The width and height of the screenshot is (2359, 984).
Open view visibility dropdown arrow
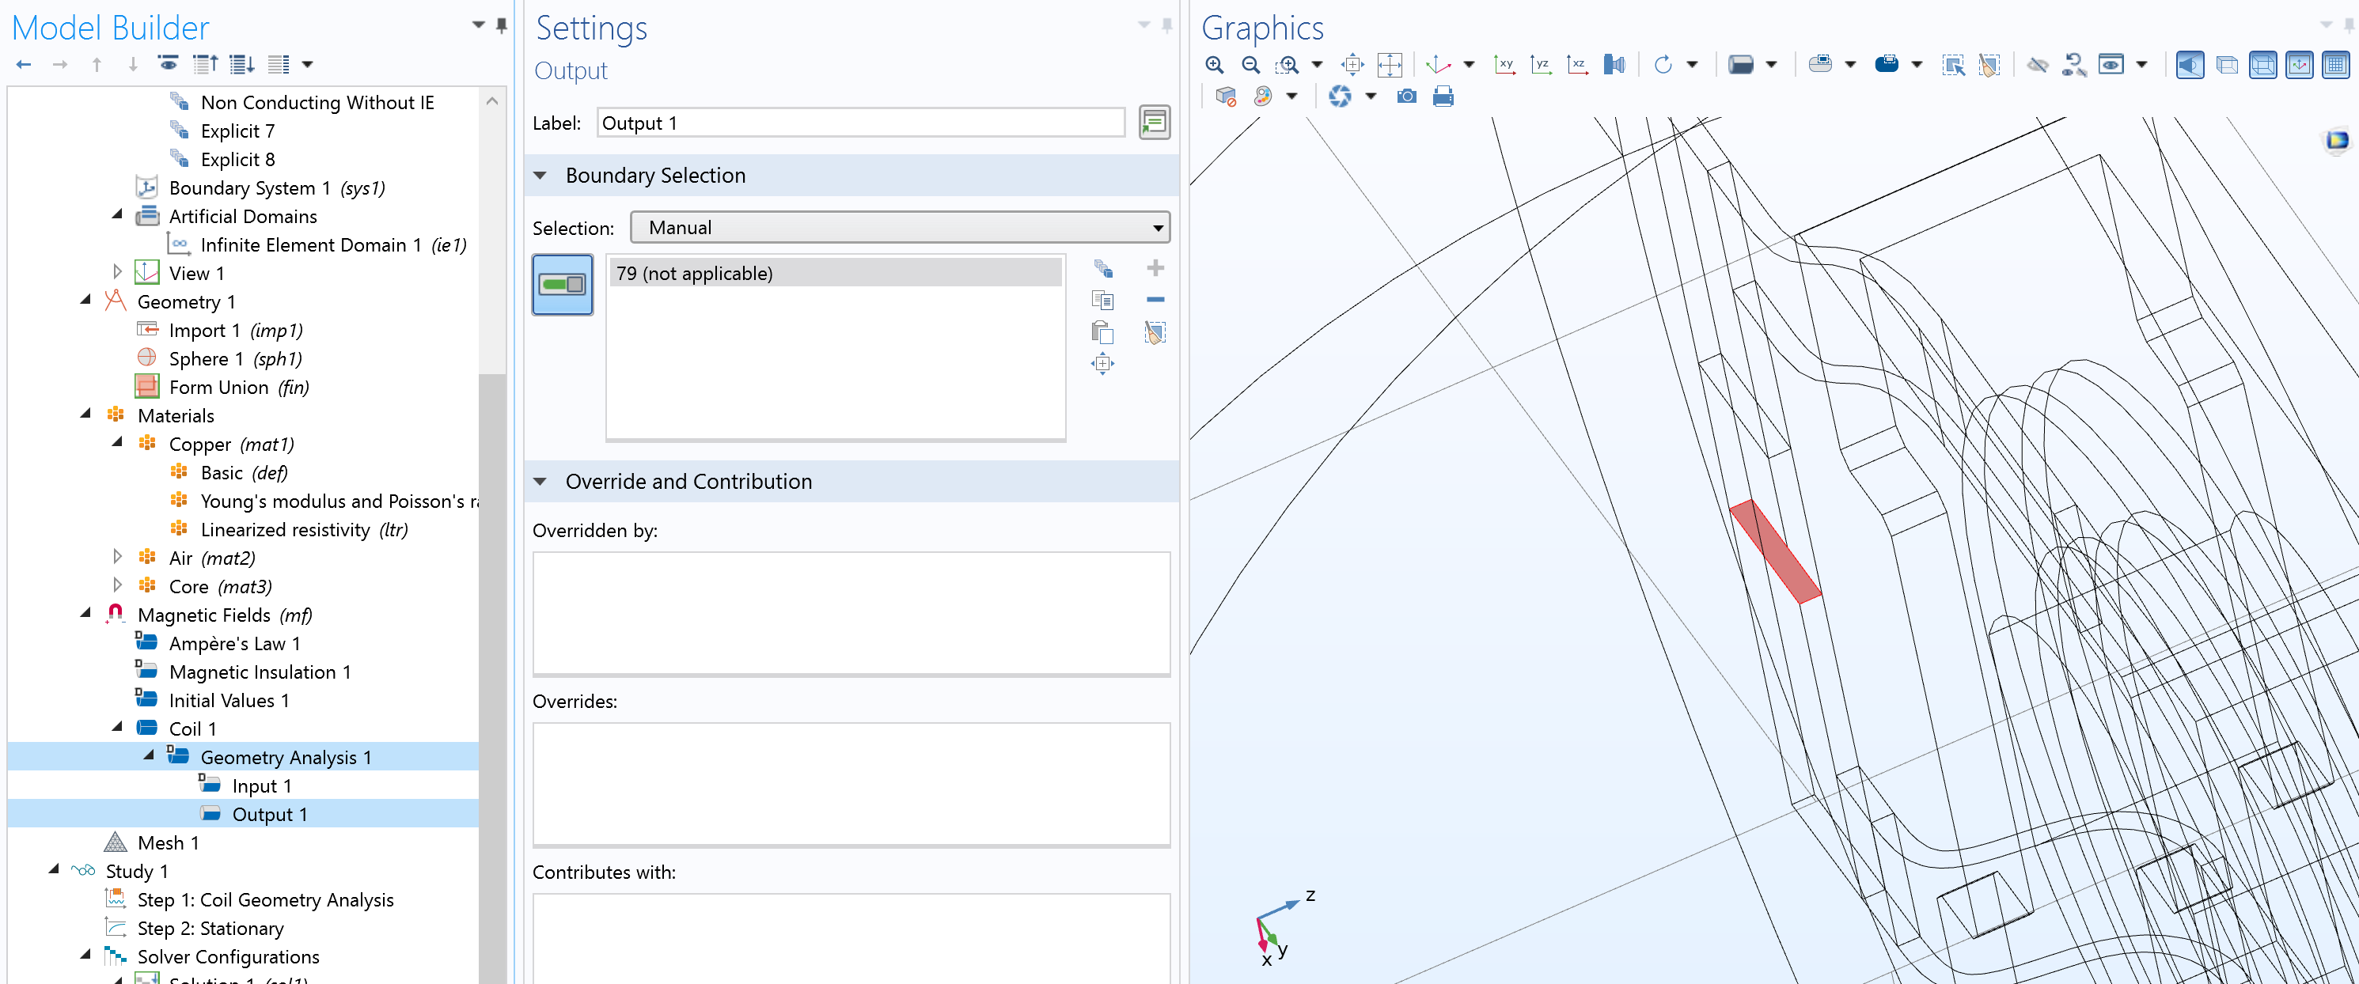click(2141, 64)
